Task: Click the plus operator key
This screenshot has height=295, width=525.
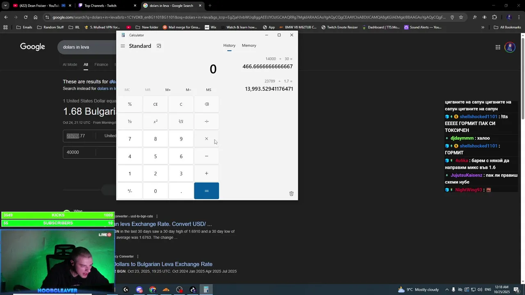Action: [206, 174]
